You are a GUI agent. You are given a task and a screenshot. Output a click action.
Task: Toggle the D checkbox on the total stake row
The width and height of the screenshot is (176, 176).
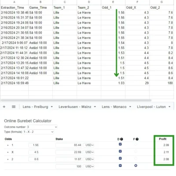coord(120,165)
